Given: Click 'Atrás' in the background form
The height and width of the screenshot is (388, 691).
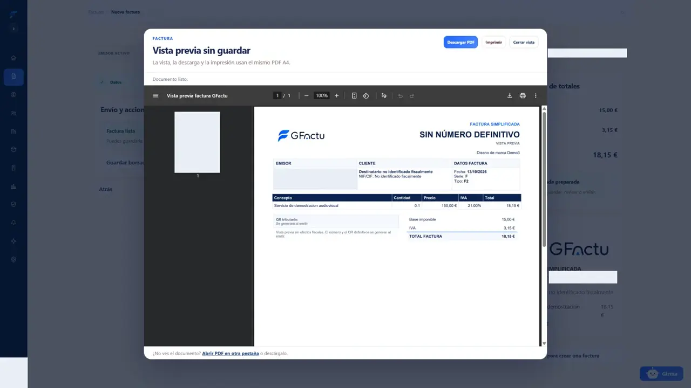Looking at the screenshot, I should point(106,189).
